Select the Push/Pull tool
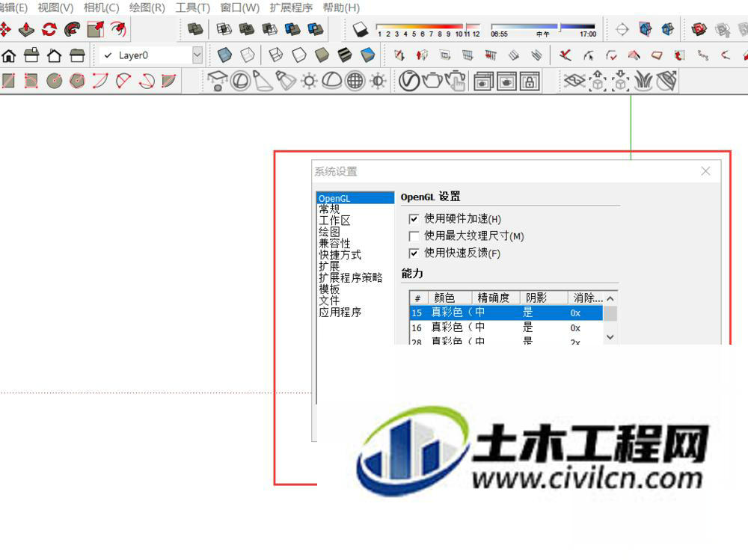The image size is (748, 560). tap(27, 30)
